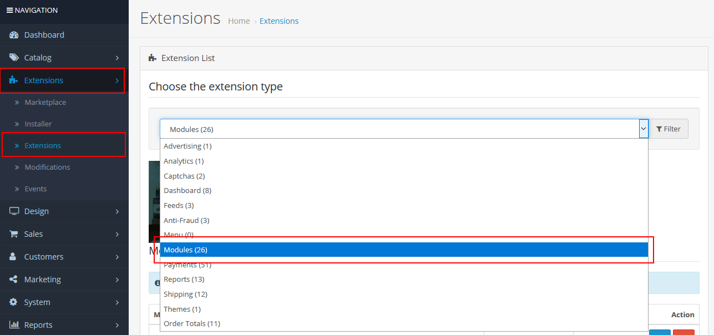Image resolution: width=714 pixels, height=335 pixels.
Task: Choose Order Totals (11) option
Action: (x=192, y=323)
